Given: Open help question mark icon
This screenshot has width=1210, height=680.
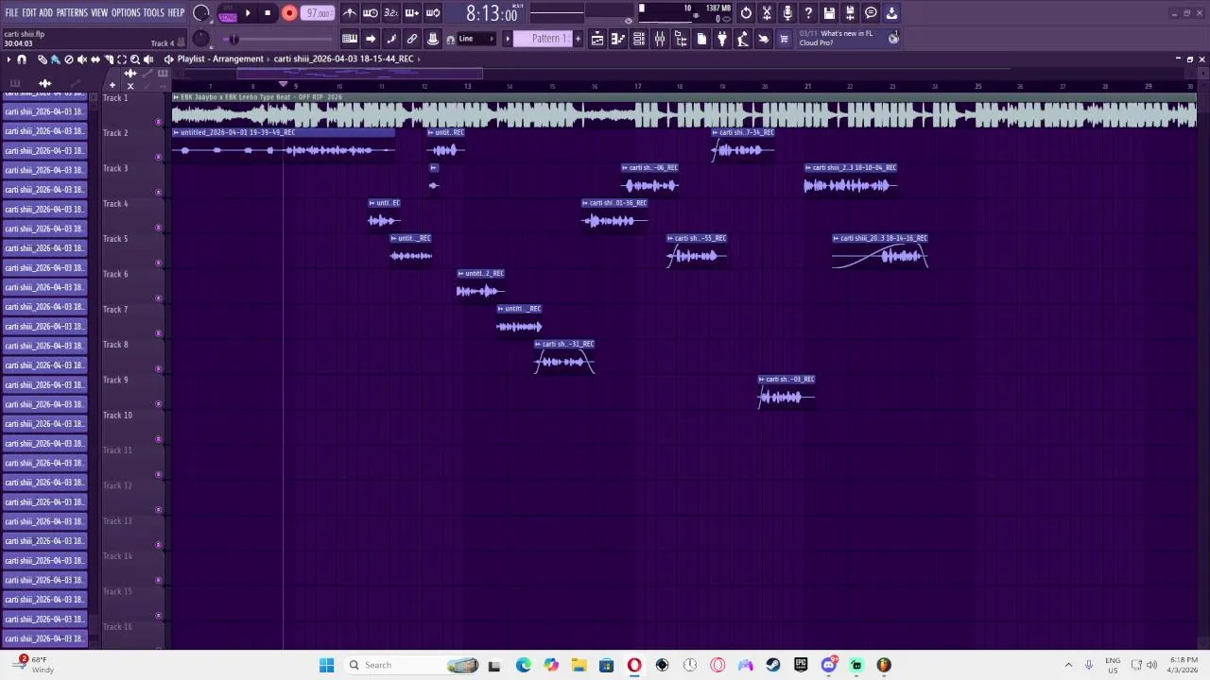Looking at the screenshot, I should pyautogui.click(x=808, y=13).
